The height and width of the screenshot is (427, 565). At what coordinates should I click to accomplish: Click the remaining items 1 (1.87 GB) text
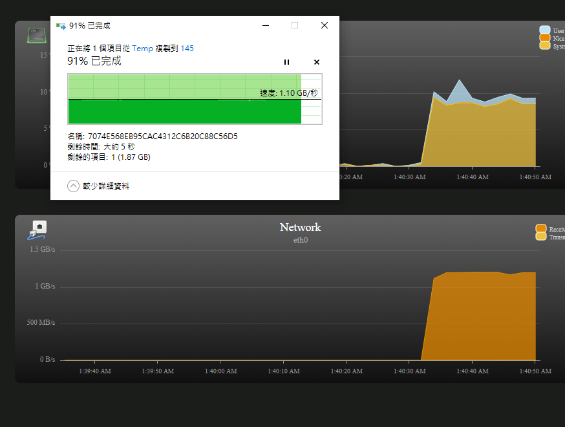click(x=109, y=157)
